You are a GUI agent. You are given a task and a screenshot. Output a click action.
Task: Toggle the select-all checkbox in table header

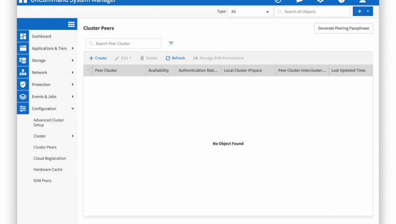(89, 70)
